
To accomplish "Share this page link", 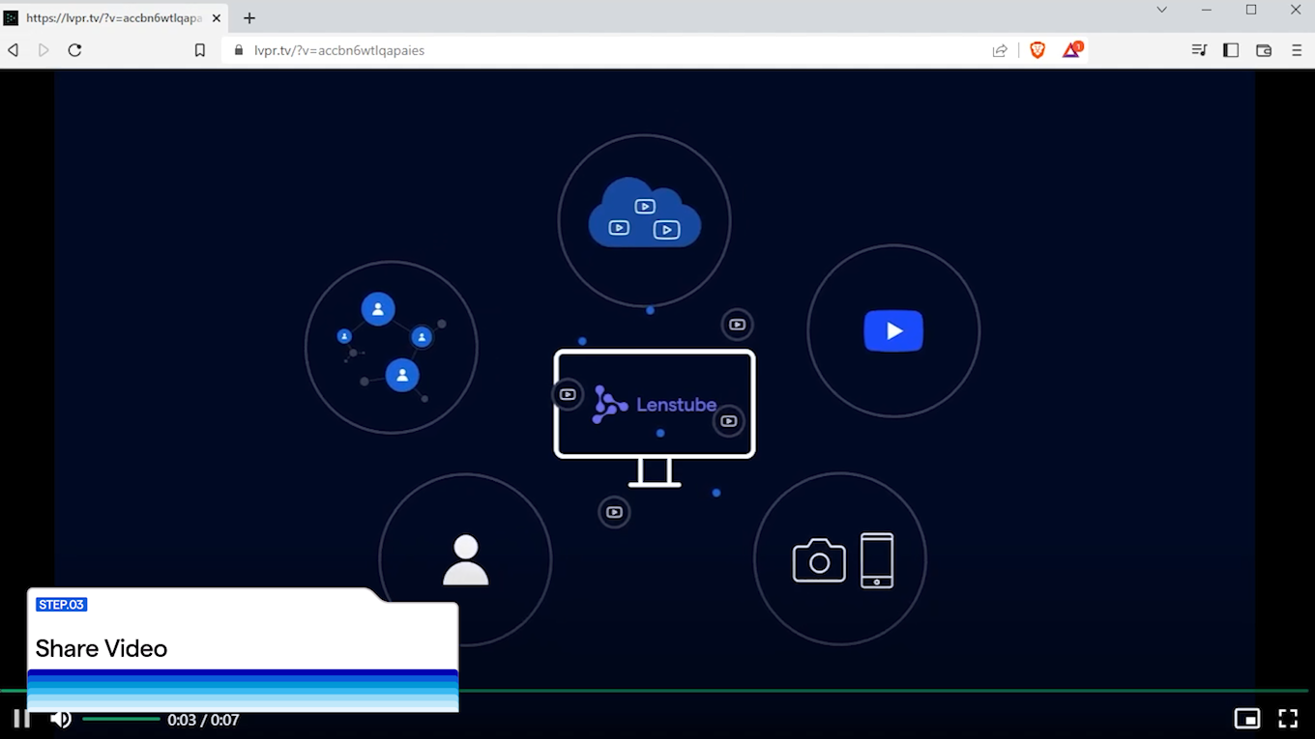I will 1000,50.
